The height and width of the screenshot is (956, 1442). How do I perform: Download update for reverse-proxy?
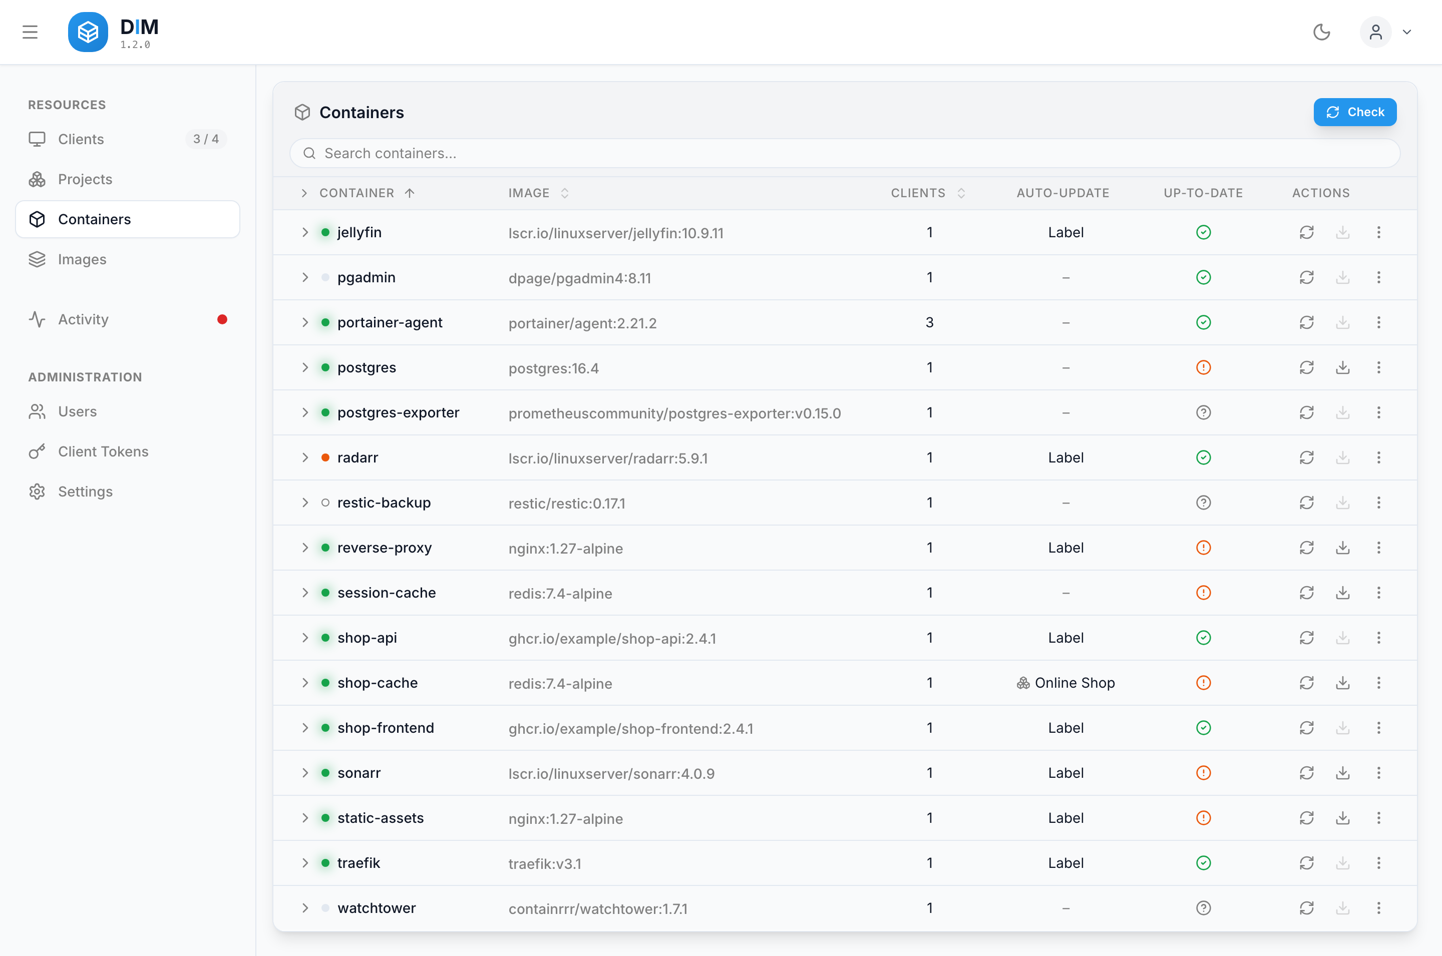point(1343,548)
